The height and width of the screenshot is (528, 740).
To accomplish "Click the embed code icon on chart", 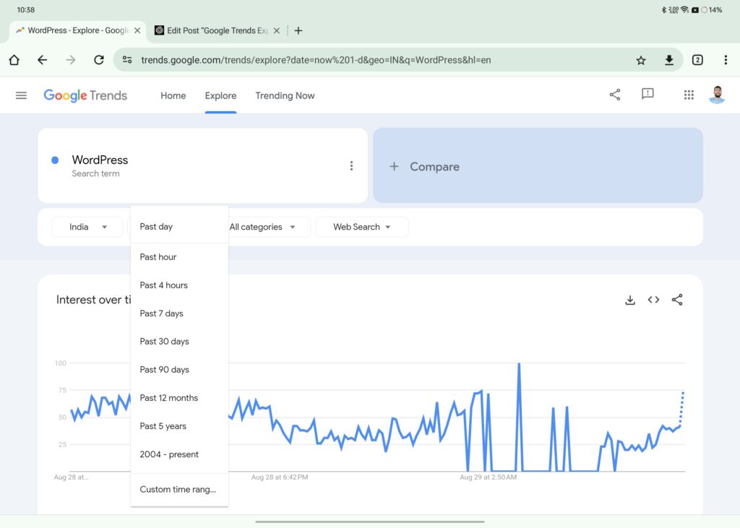I will click(x=653, y=300).
